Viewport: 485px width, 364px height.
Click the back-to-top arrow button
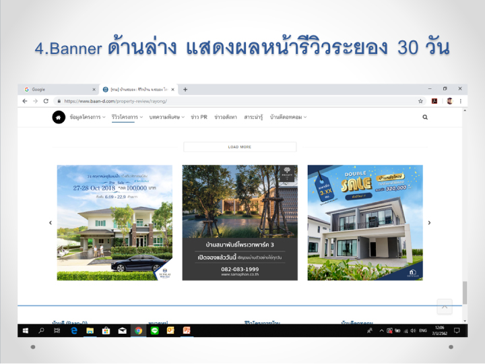(445, 307)
